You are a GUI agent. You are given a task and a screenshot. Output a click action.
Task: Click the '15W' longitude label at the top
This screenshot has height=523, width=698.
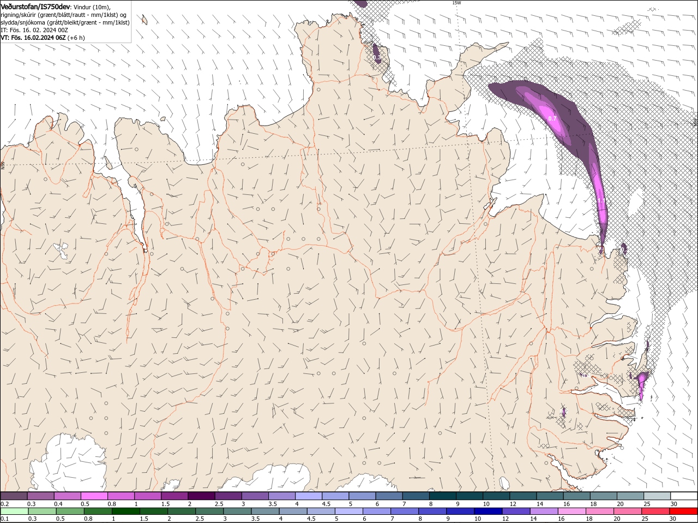[456, 3]
